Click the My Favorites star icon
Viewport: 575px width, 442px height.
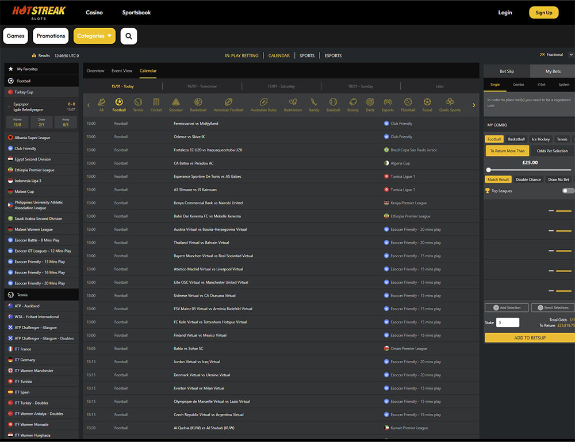pos(10,69)
